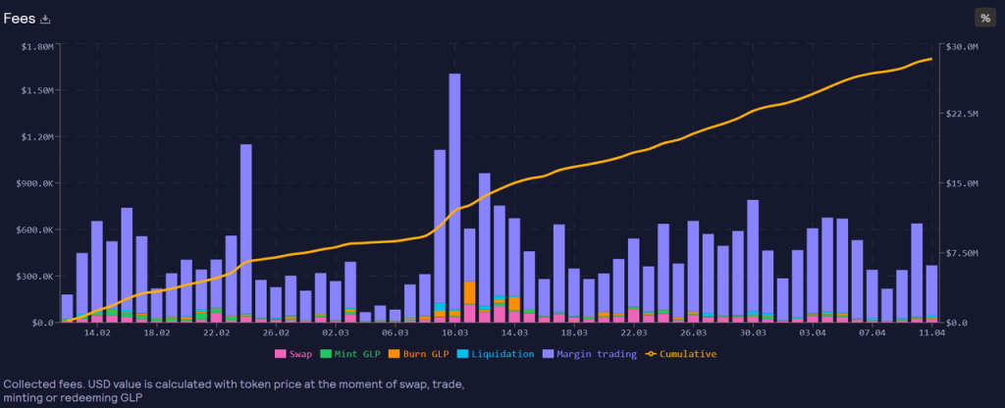Click the green Mint GLP legend square
This screenshot has height=408, width=1005.
(326, 353)
